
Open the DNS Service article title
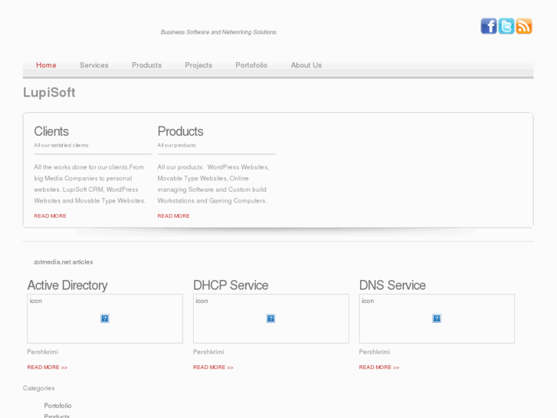coord(392,285)
